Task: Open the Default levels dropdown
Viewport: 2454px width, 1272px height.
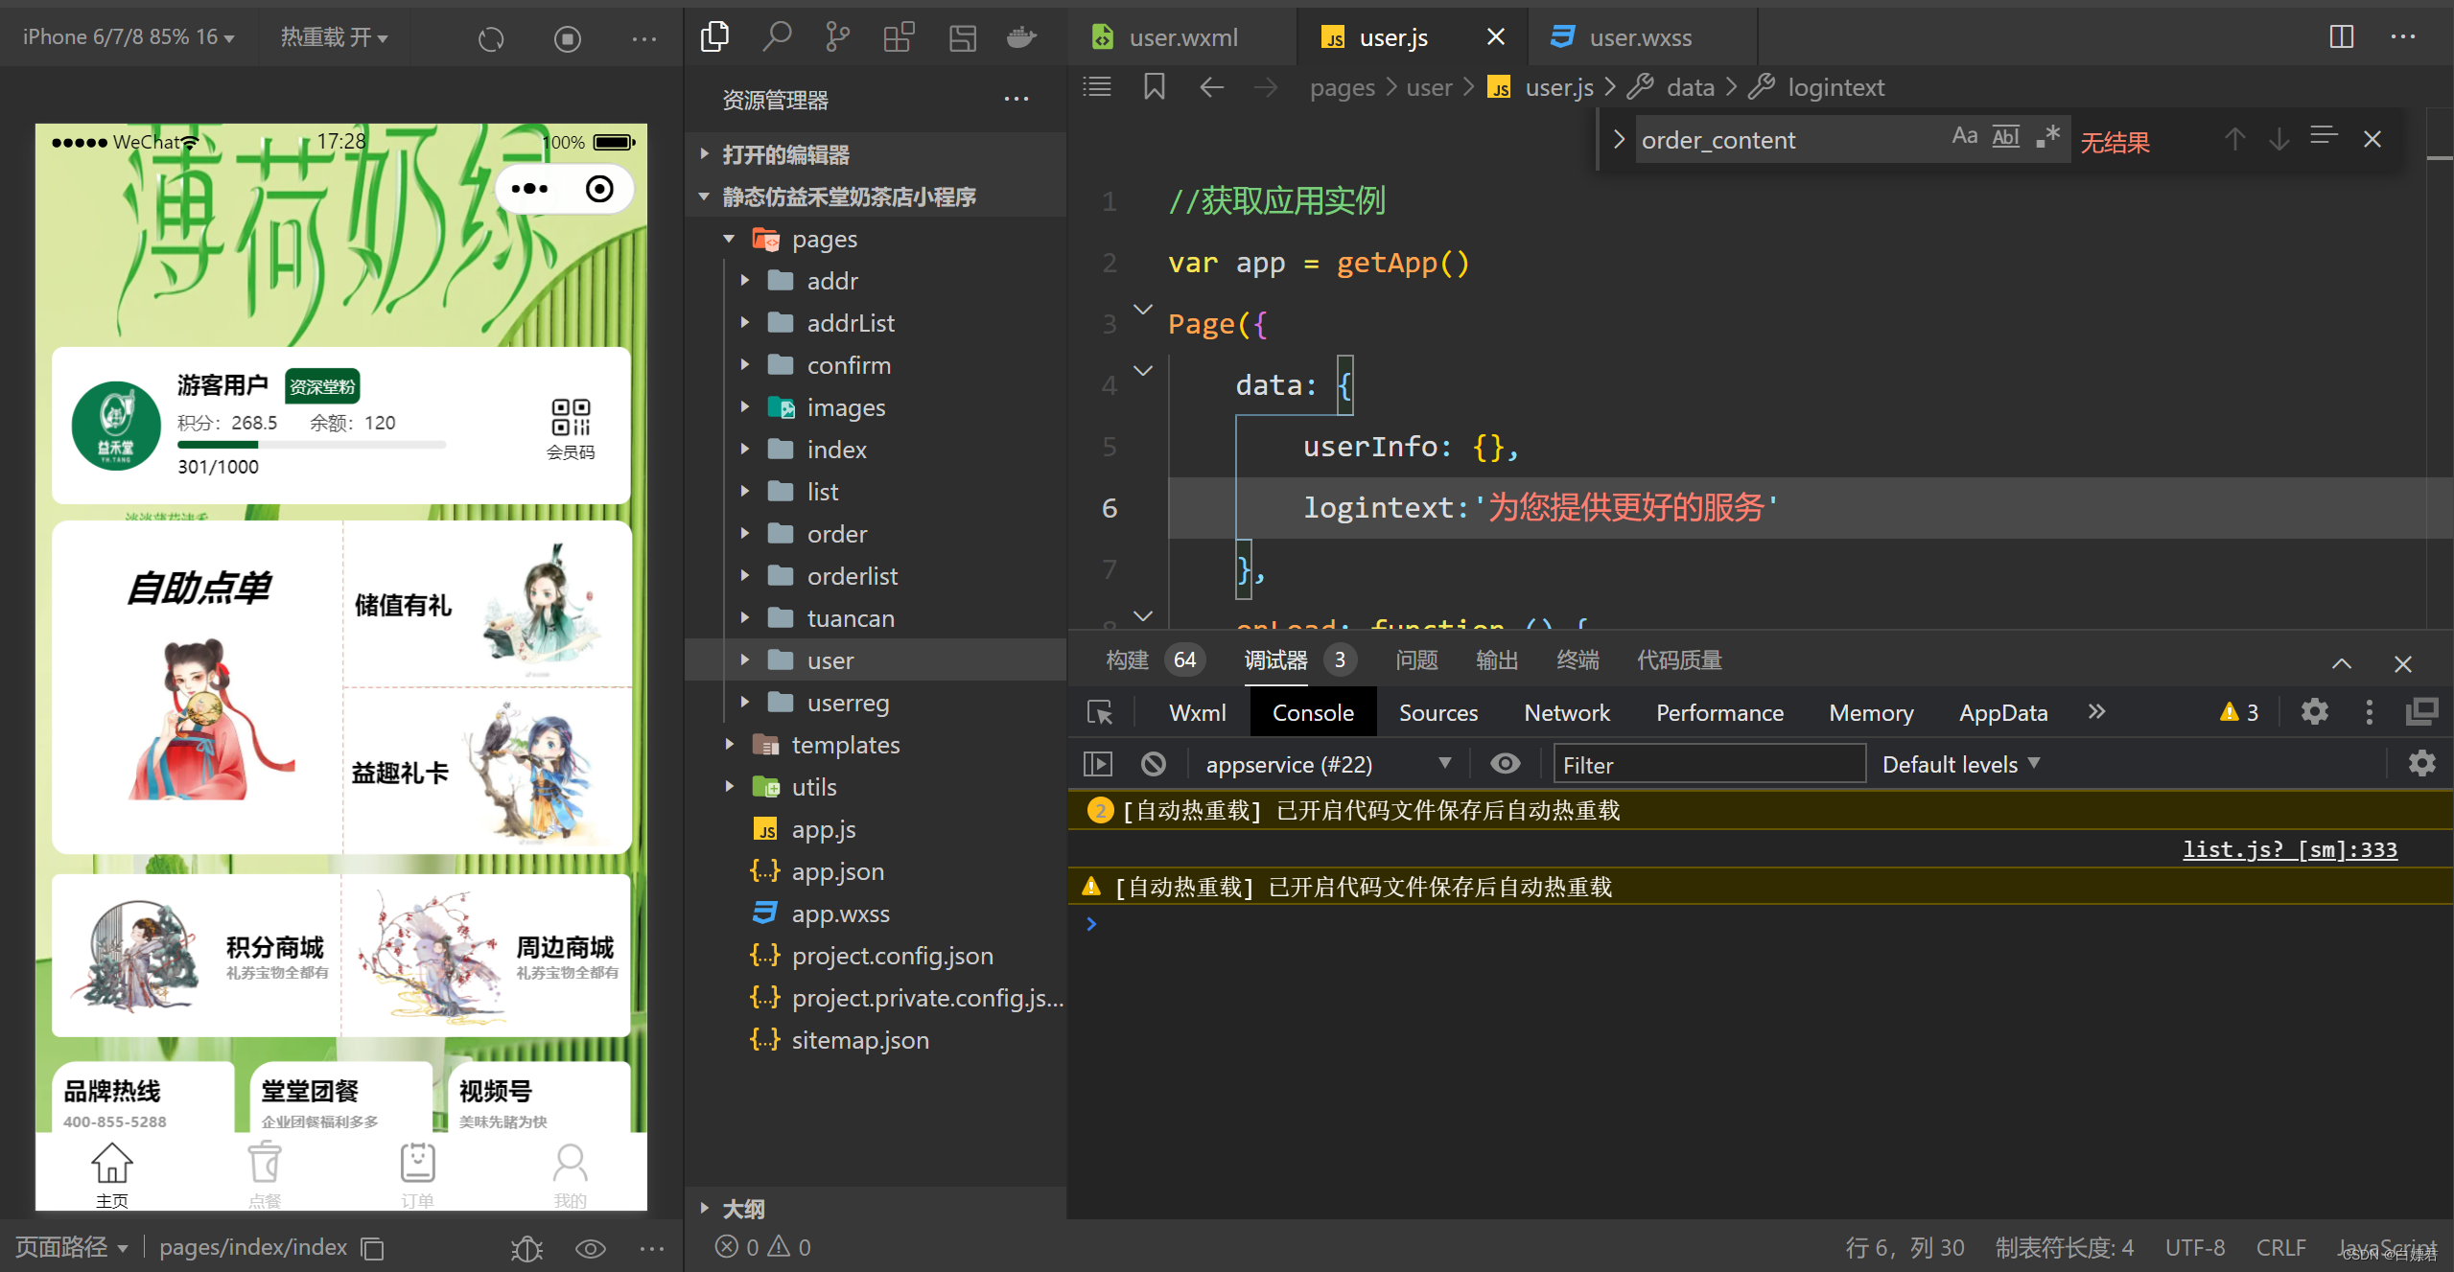Action: pos(1960,764)
